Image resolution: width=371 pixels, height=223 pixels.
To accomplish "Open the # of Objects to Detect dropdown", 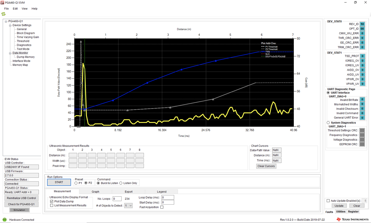I will [x=128, y=206].
